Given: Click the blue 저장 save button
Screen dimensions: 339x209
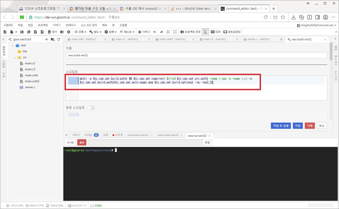Looking at the screenshot, I should coord(298,125).
